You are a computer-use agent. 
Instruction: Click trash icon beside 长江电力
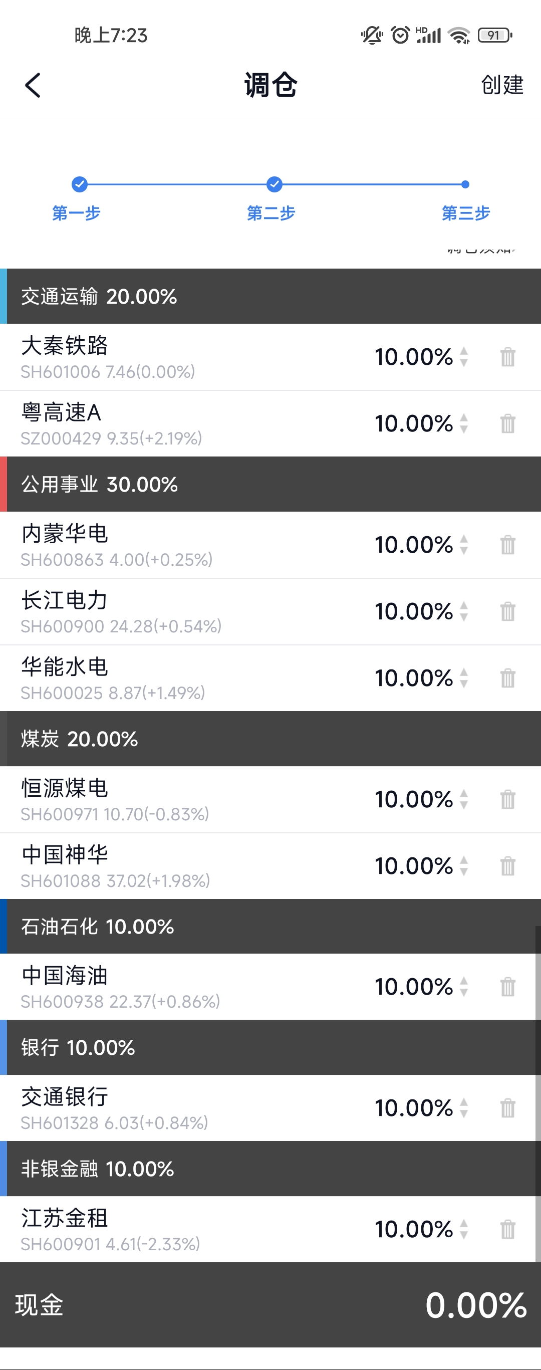(507, 612)
